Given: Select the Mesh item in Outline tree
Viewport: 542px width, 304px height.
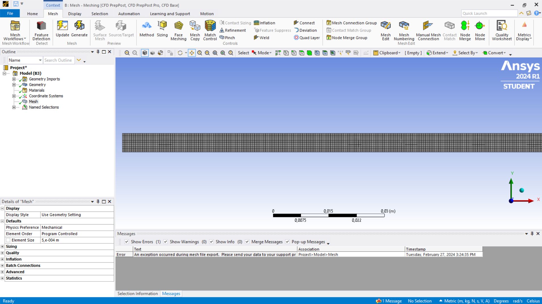Looking at the screenshot, I should point(33,102).
